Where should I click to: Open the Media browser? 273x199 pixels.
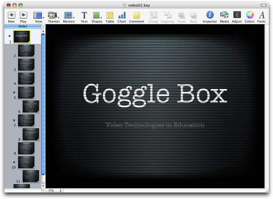point(224,15)
